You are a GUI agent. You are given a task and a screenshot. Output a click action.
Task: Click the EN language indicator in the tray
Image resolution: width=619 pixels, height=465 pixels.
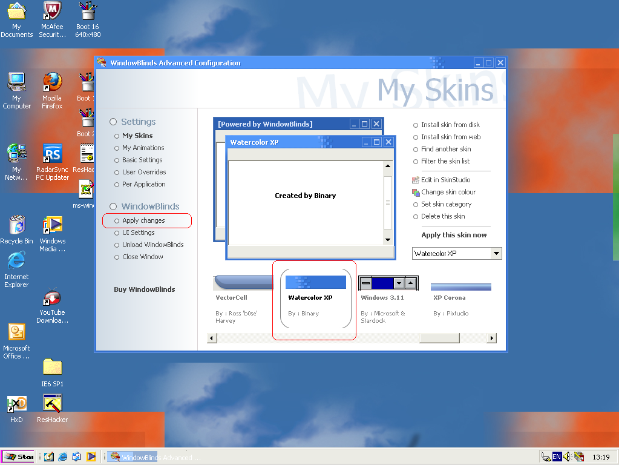point(556,457)
